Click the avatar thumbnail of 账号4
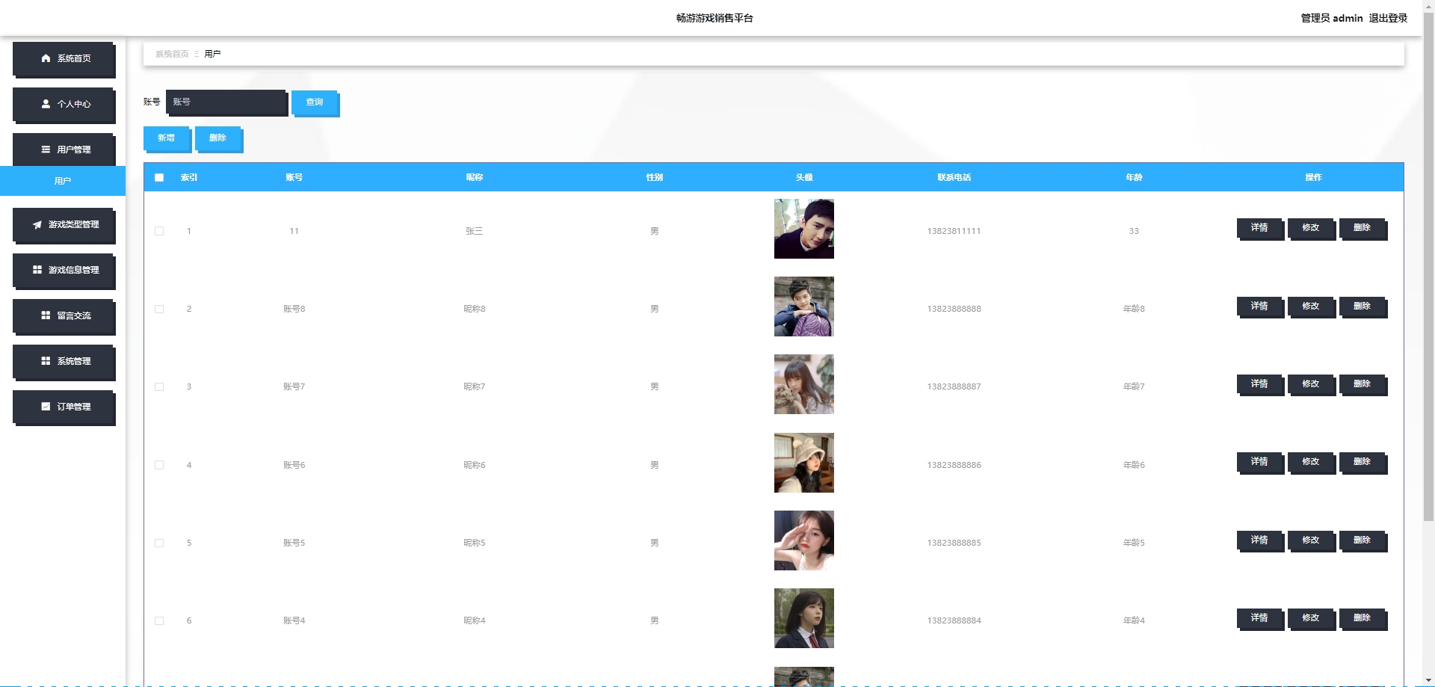The width and height of the screenshot is (1435, 687). click(804, 618)
